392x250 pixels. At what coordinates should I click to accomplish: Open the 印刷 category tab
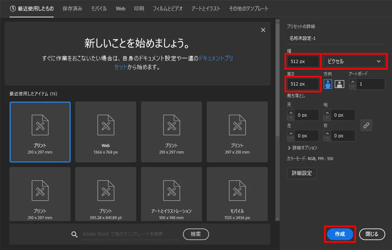139,9
